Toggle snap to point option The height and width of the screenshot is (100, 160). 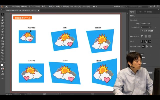tap(143, 46)
